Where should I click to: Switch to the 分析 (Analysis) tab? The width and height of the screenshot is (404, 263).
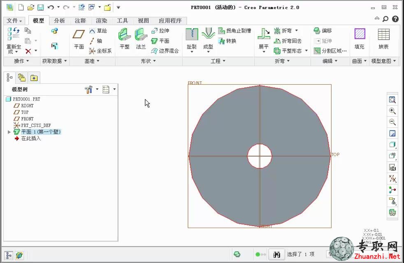pos(60,21)
